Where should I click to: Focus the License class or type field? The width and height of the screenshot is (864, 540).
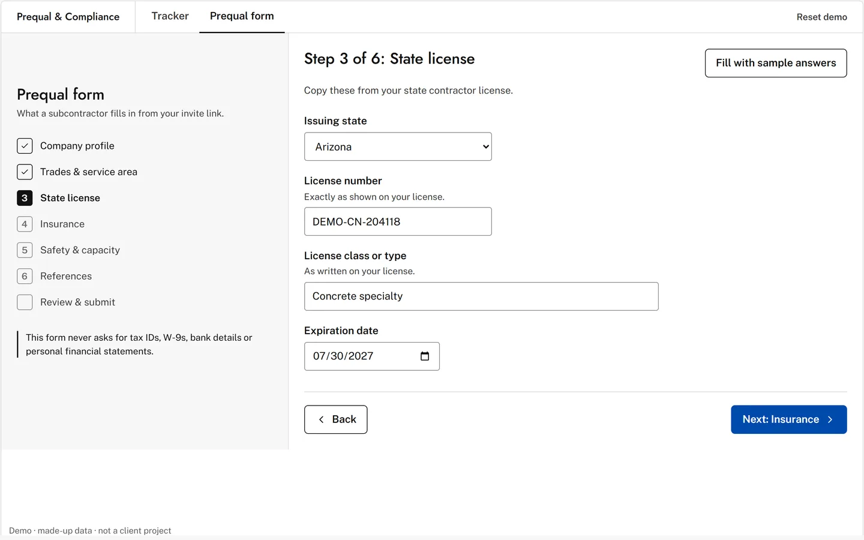[481, 296]
